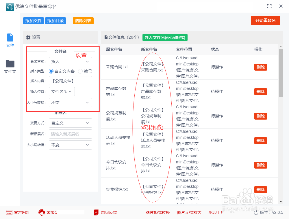This screenshot has width=289, height=219.
Task: Open 图片无损放大 link
Action: [x=189, y=213]
